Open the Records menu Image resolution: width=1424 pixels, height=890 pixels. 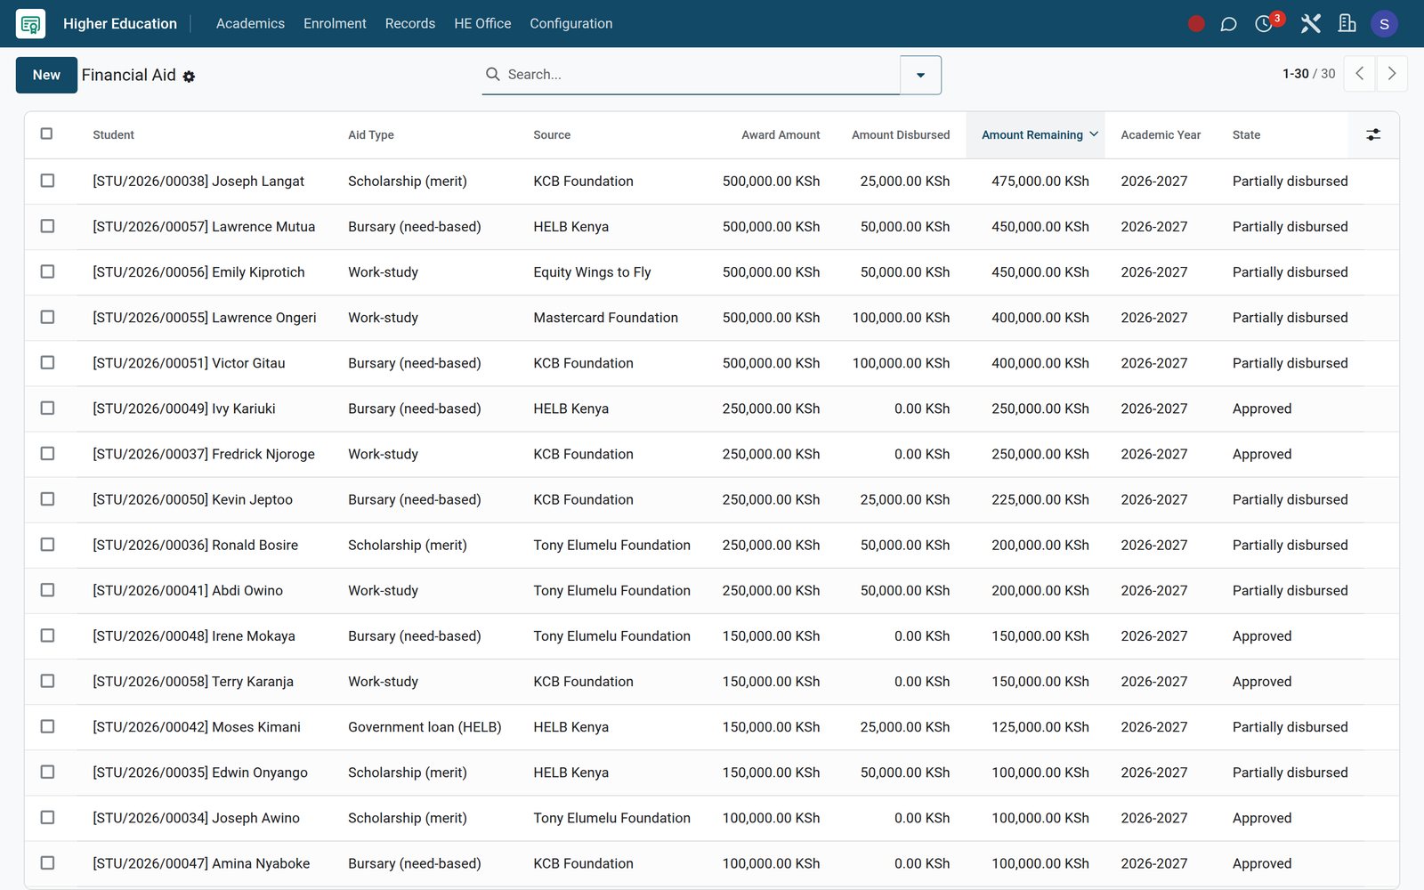[x=410, y=24]
